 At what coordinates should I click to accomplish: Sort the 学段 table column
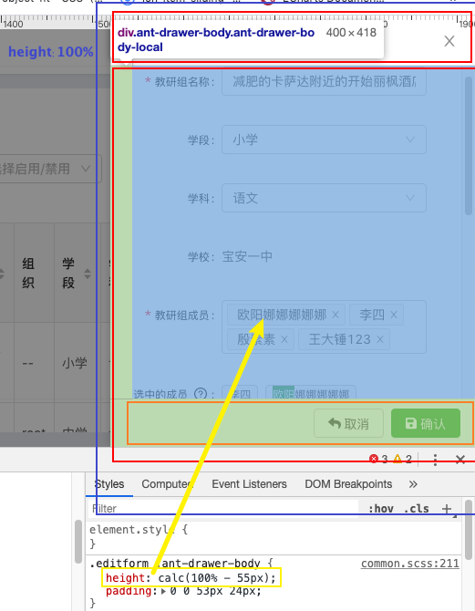click(88, 274)
